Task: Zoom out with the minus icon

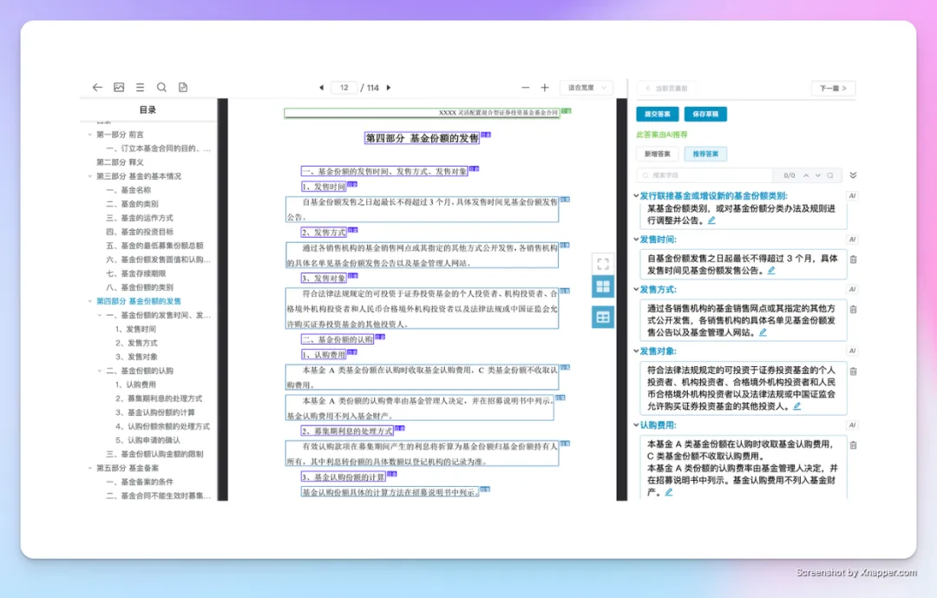Action: pos(525,88)
